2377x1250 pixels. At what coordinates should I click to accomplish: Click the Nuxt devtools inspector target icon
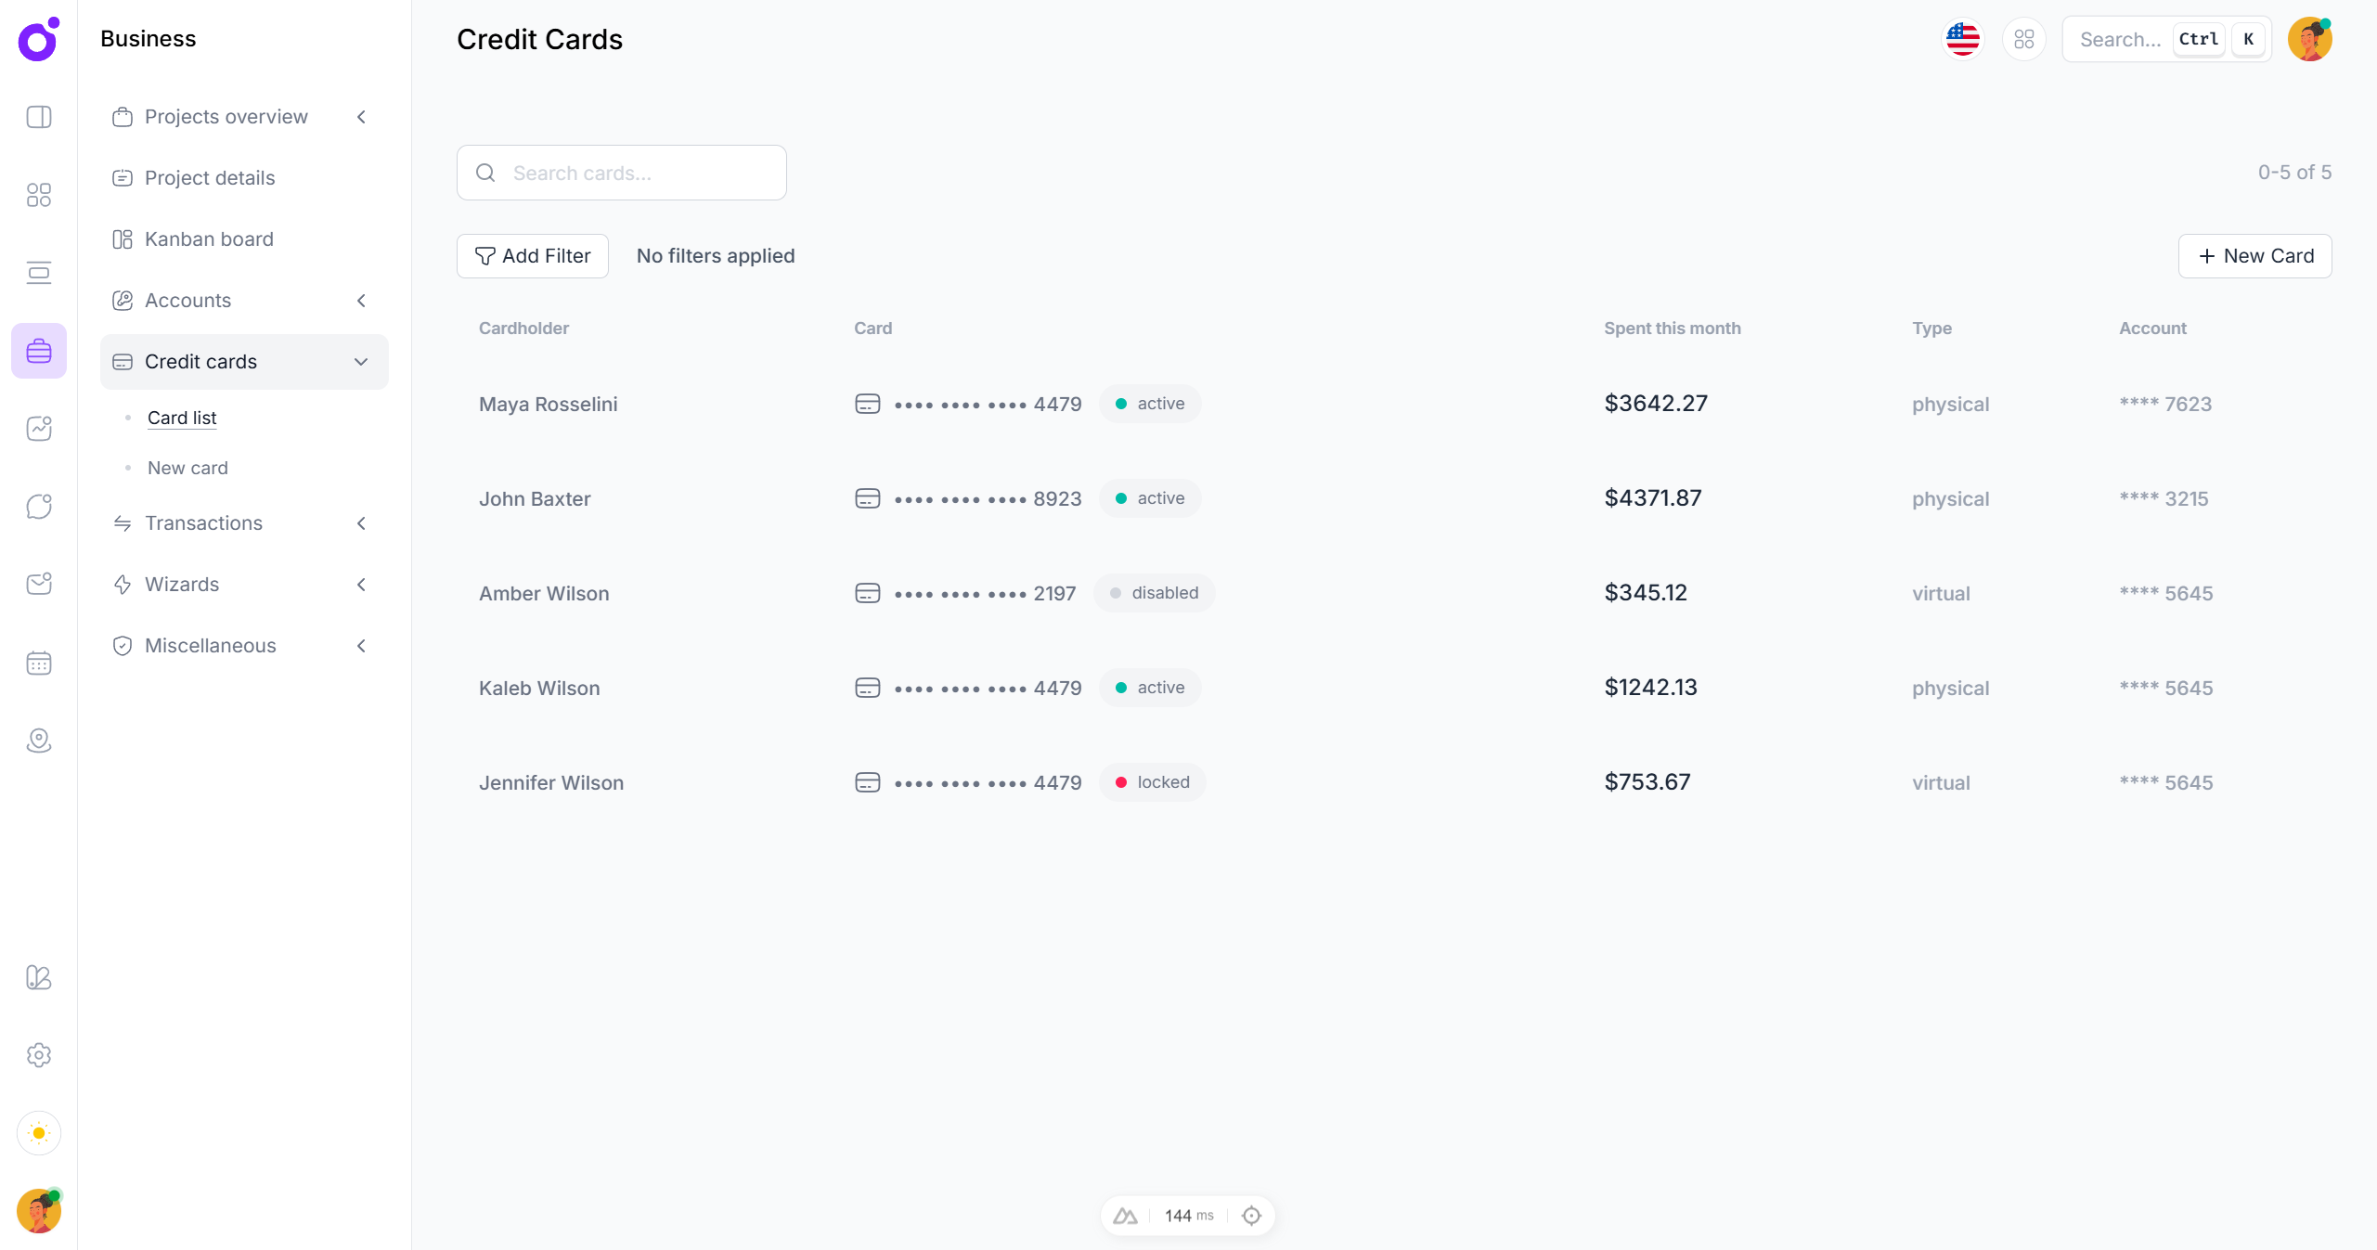pyautogui.click(x=1251, y=1216)
